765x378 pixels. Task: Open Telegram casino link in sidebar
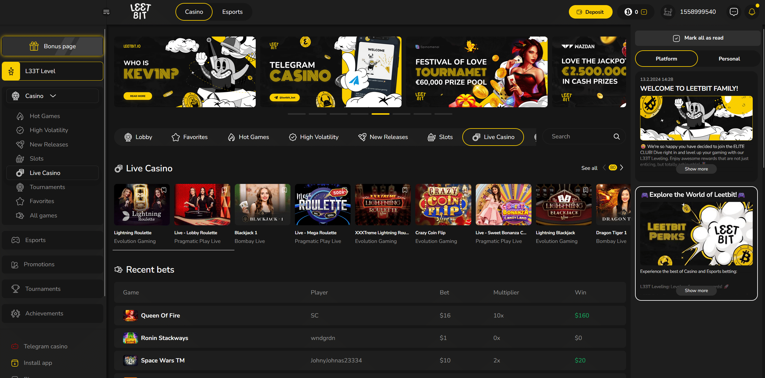click(45, 346)
